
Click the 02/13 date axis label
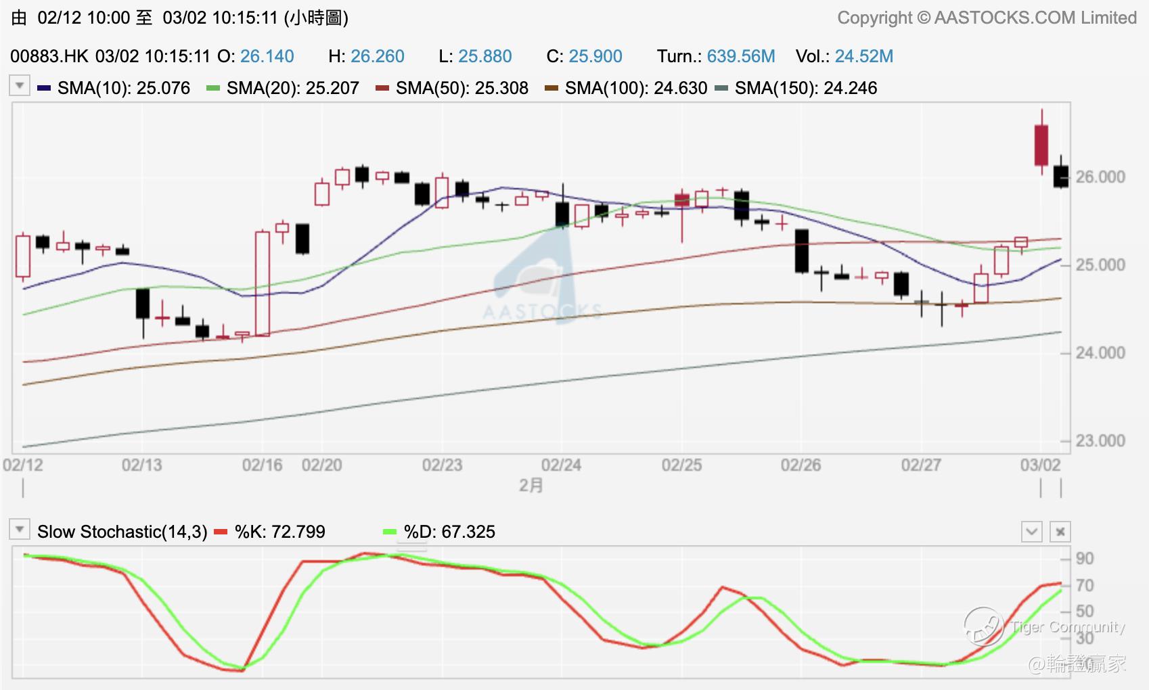(x=142, y=465)
